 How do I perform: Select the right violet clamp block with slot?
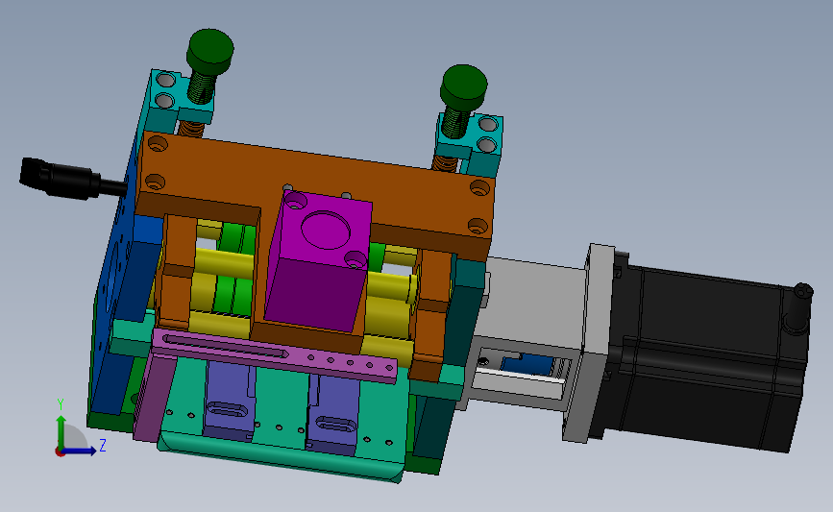(x=333, y=414)
